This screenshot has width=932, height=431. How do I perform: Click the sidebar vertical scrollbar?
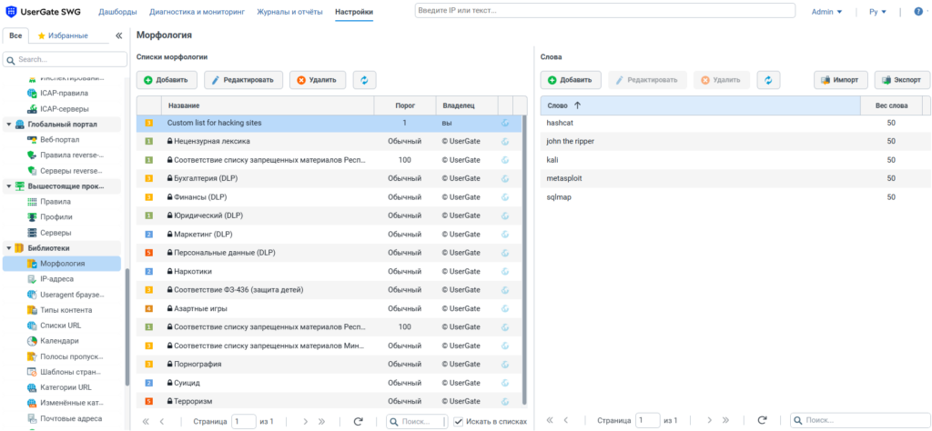[127, 326]
